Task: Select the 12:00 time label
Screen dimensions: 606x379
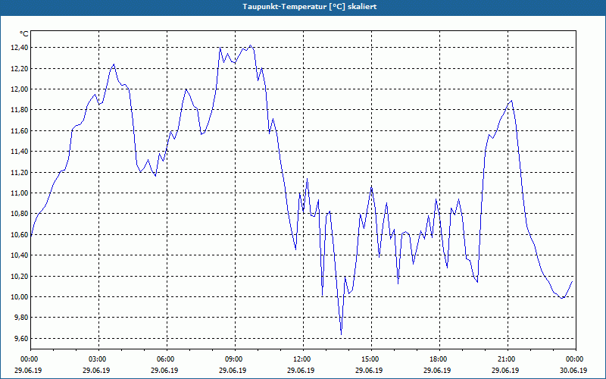Action: [301, 359]
